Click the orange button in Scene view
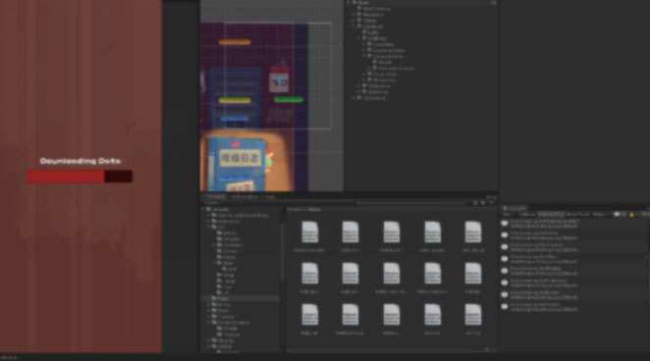The height and width of the screenshot is (361, 650). click(x=235, y=42)
